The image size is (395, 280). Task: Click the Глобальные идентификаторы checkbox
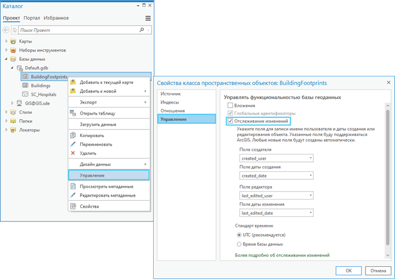tap(230, 113)
